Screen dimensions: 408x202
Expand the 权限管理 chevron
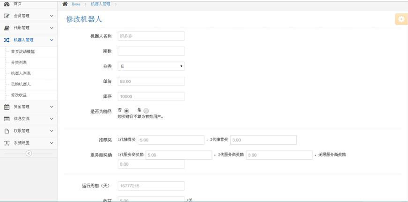[51, 131]
